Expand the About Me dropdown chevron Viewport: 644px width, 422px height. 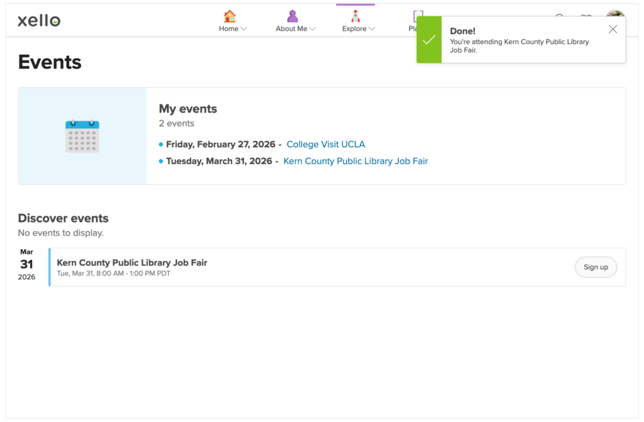pyautogui.click(x=313, y=28)
